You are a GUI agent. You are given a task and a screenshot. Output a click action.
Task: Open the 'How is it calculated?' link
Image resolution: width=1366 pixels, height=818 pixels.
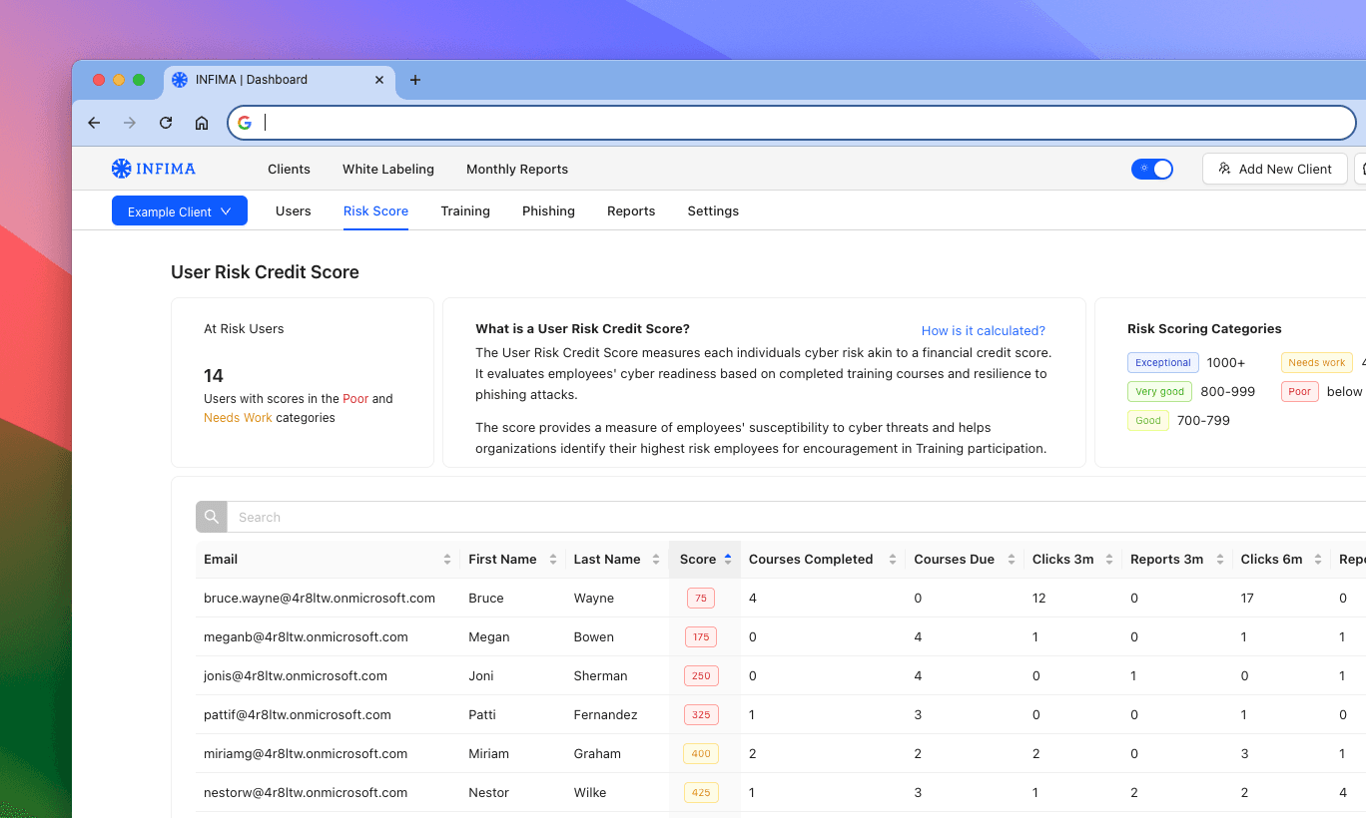(x=983, y=330)
